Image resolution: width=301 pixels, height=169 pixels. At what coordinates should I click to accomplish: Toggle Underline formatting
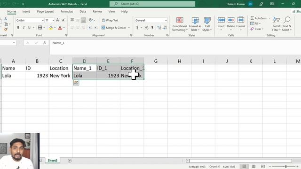(29, 28)
